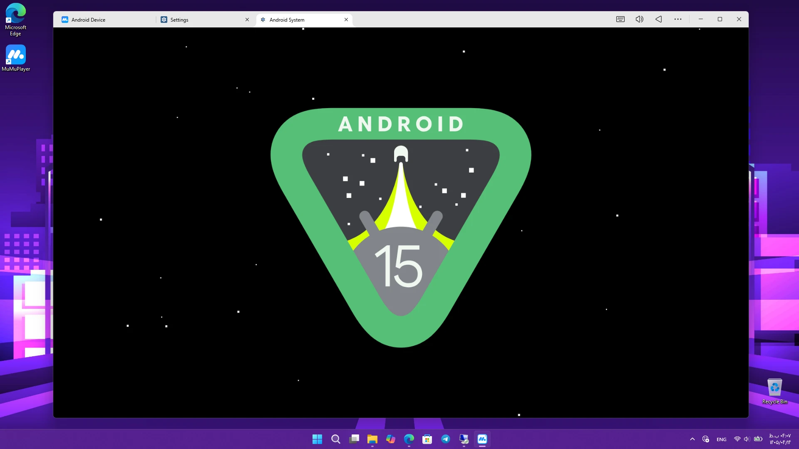Switch to the Settings tab
The image size is (799, 449).
click(179, 20)
